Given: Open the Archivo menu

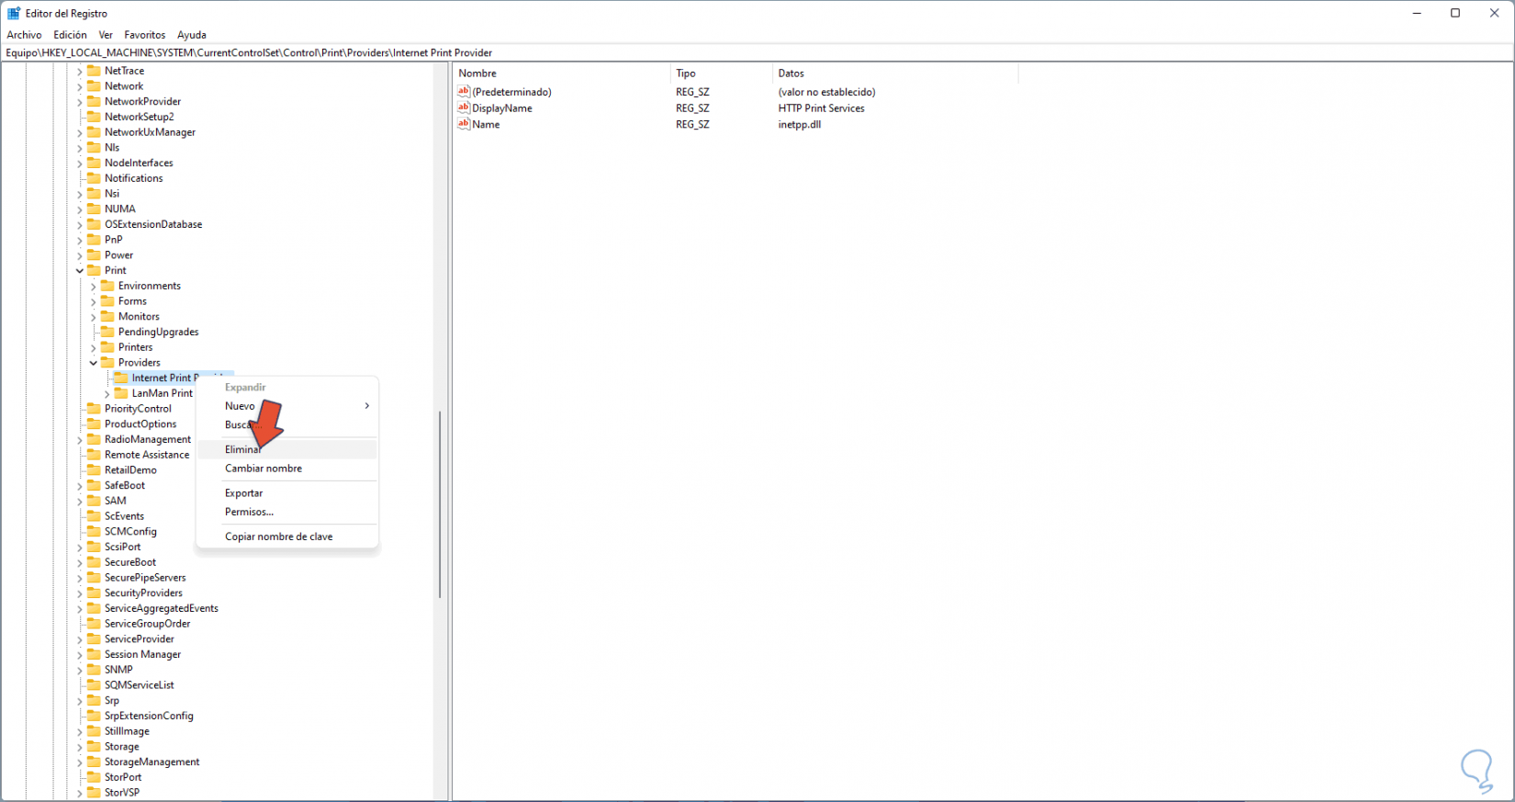Looking at the screenshot, I should pos(24,35).
